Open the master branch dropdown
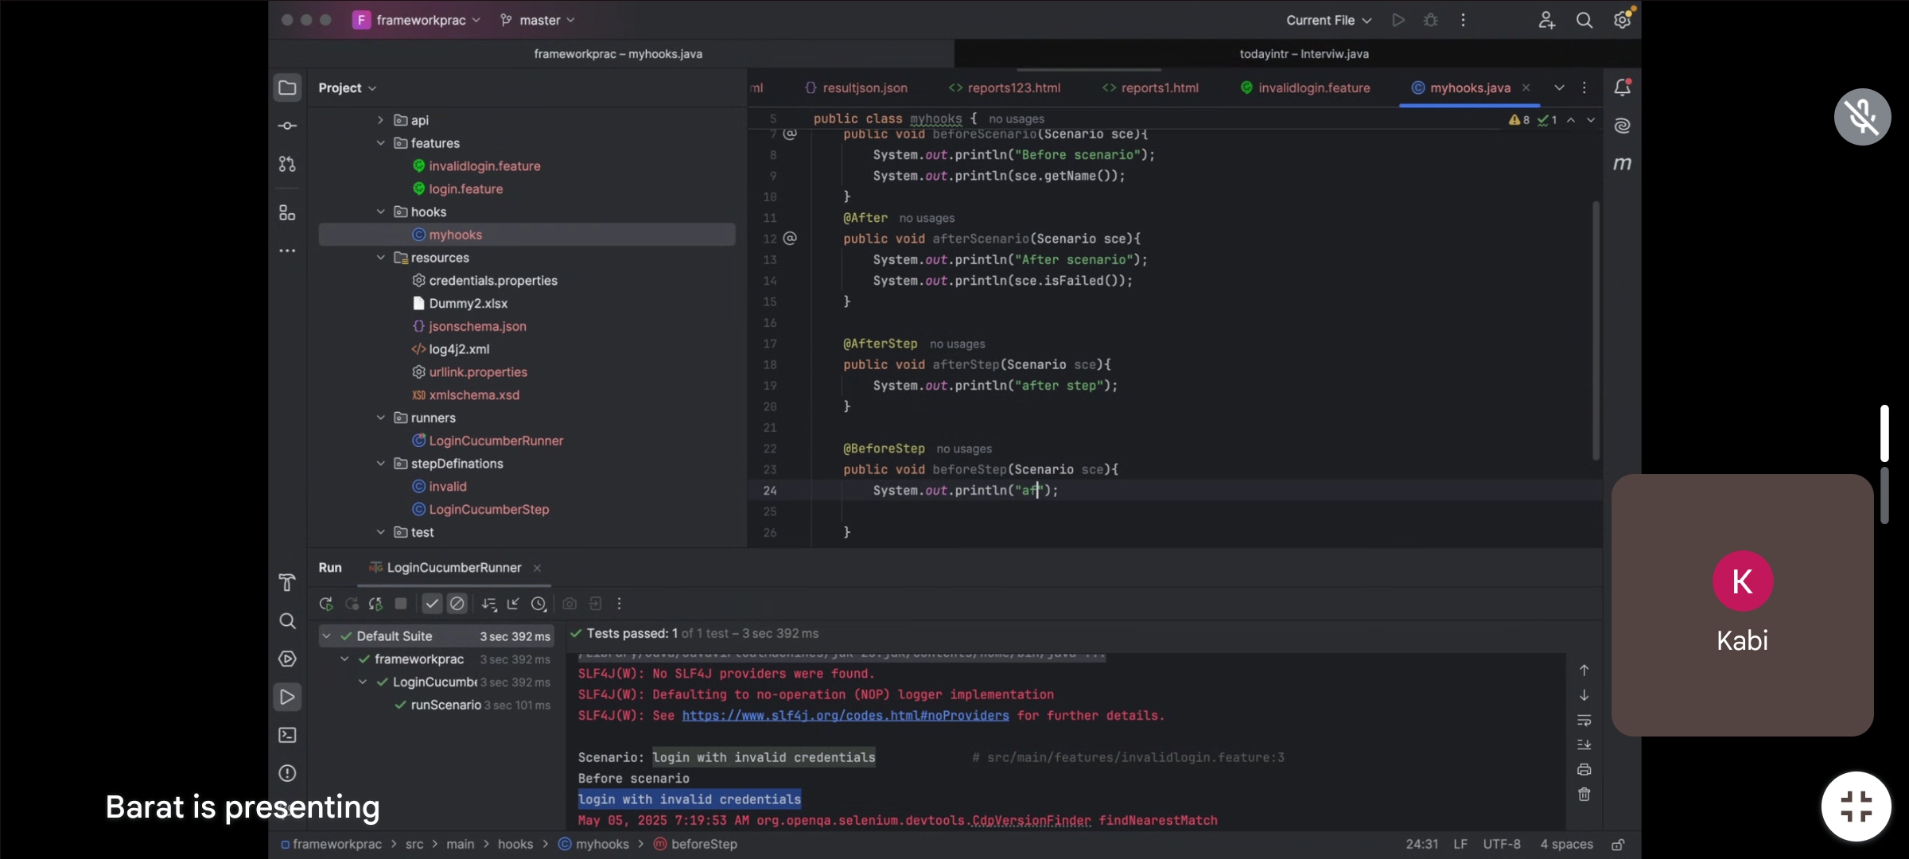This screenshot has height=859, width=1909. coord(538,21)
